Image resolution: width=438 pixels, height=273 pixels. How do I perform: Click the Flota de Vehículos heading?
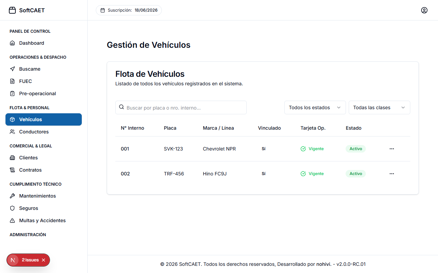(x=150, y=74)
